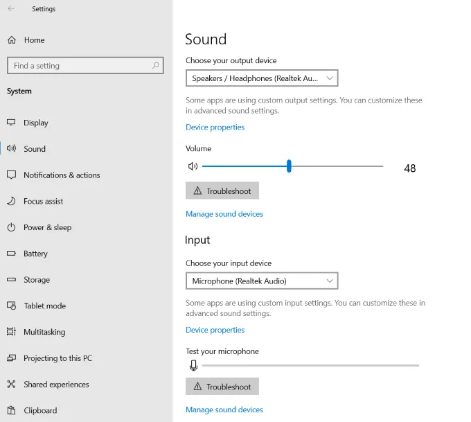
Task: Mute using the volume speaker icon
Action: (193, 166)
